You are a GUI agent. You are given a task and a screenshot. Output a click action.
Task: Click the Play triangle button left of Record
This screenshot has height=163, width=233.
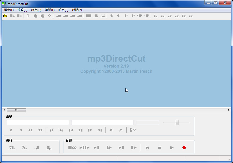(x=172, y=148)
